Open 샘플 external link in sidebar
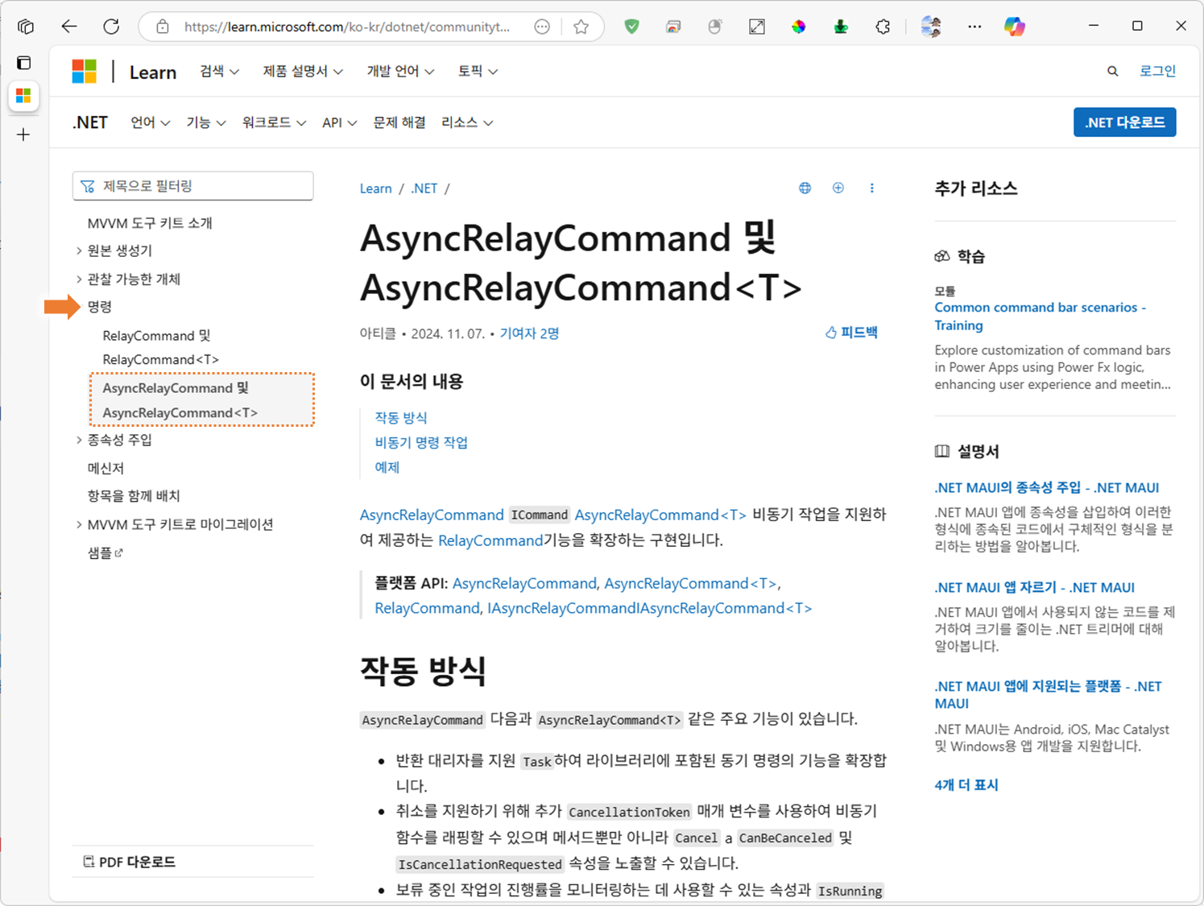Image resolution: width=1204 pixels, height=906 pixels. click(106, 552)
